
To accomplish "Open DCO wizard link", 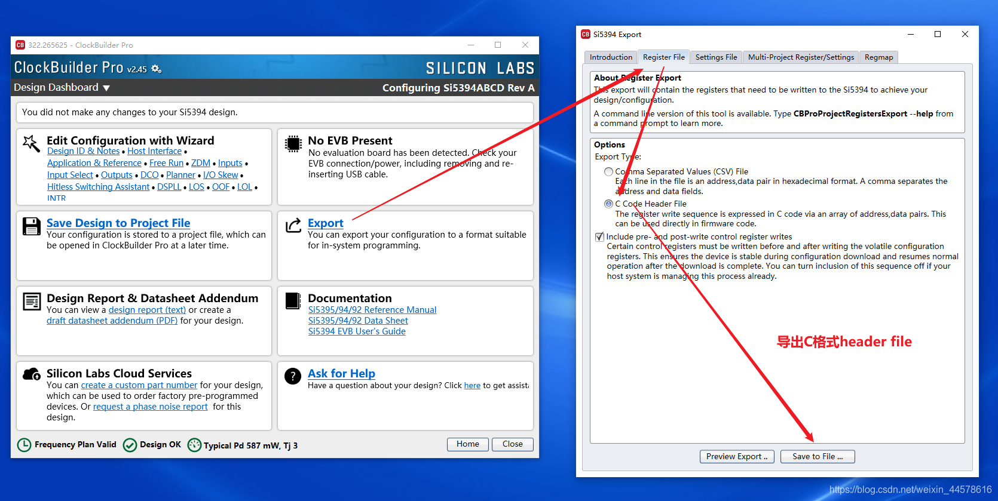I will (149, 175).
